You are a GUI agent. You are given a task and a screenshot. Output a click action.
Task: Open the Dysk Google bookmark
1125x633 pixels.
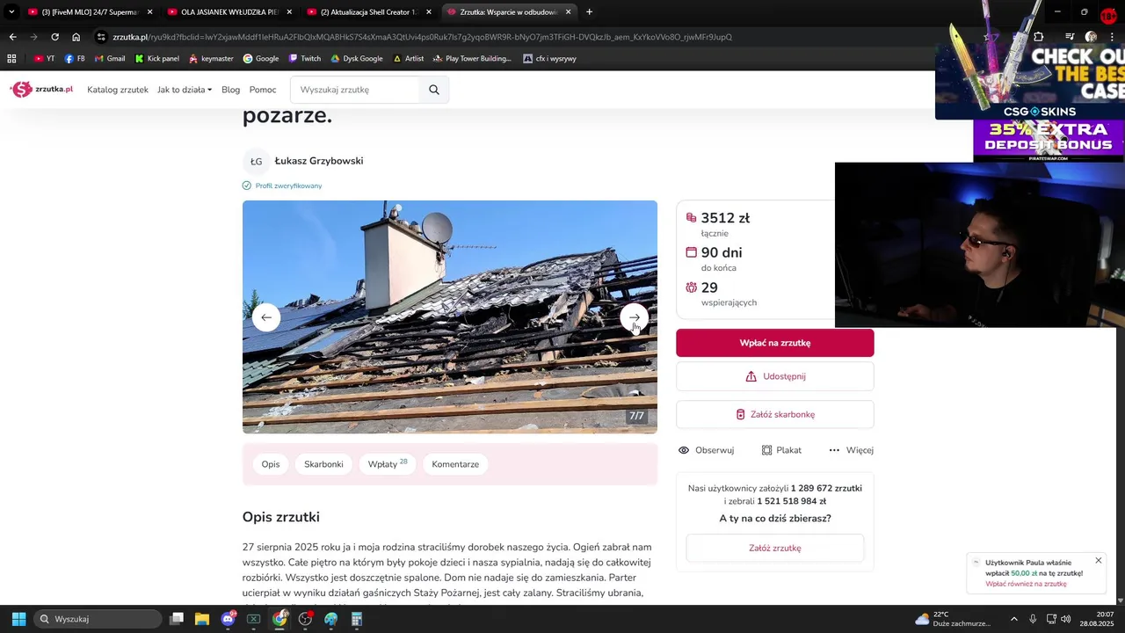tap(356, 59)
